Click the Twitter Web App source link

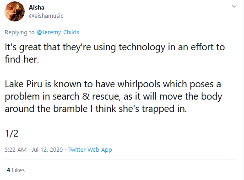tap(90, 150)
